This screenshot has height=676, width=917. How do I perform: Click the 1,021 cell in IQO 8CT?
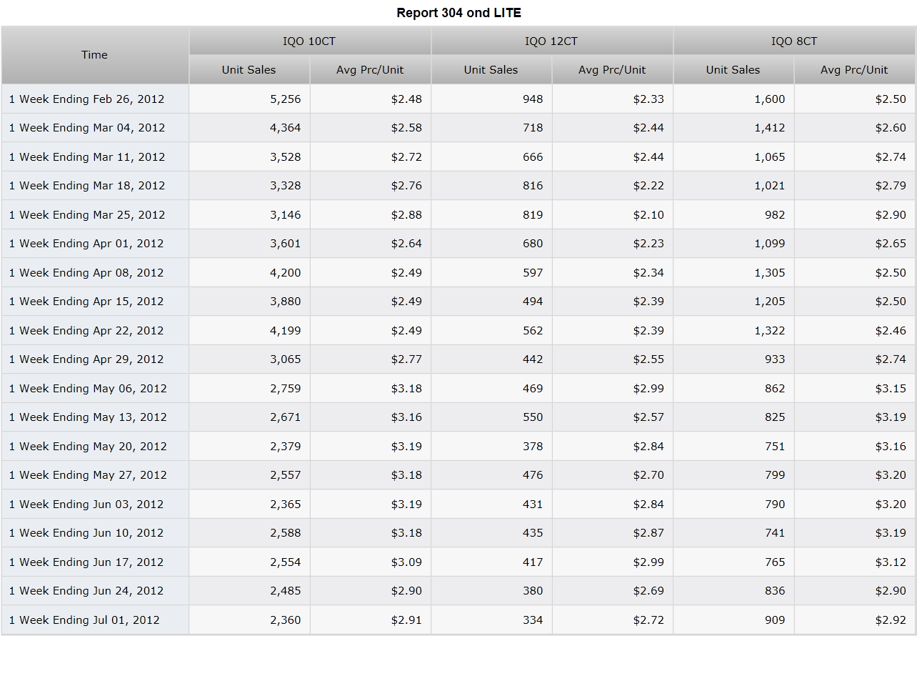click(733, 186)
